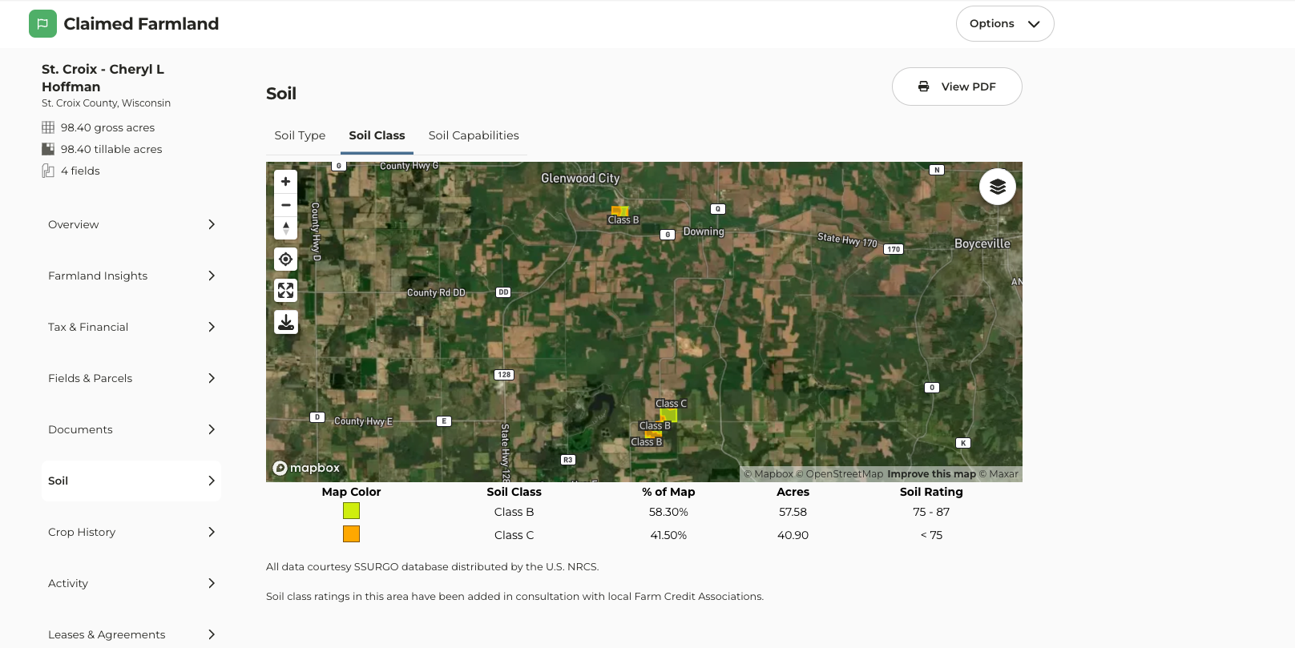Open Tax & Financial in sidebar
This screenshot has width=1295, height=648.
131,327
